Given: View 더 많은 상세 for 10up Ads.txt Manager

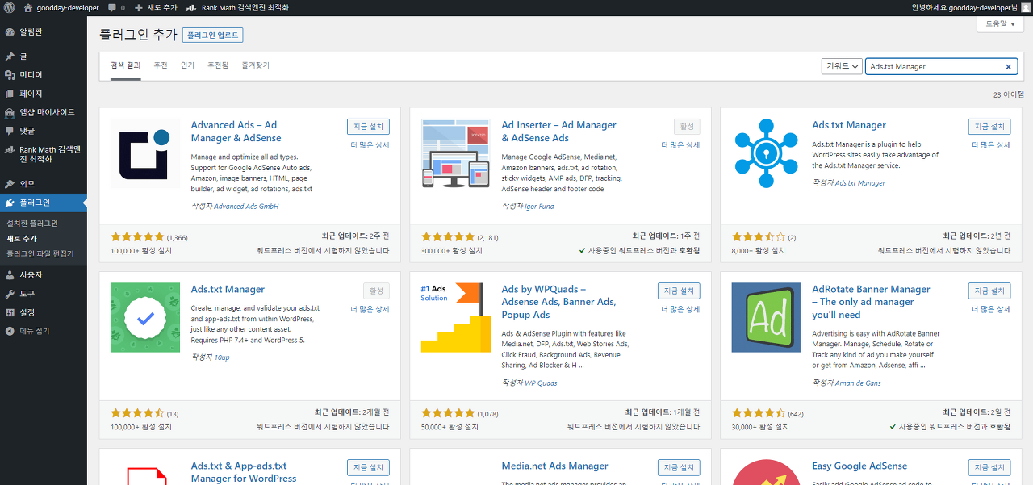Looking at the screenshot, I should 370,309.
